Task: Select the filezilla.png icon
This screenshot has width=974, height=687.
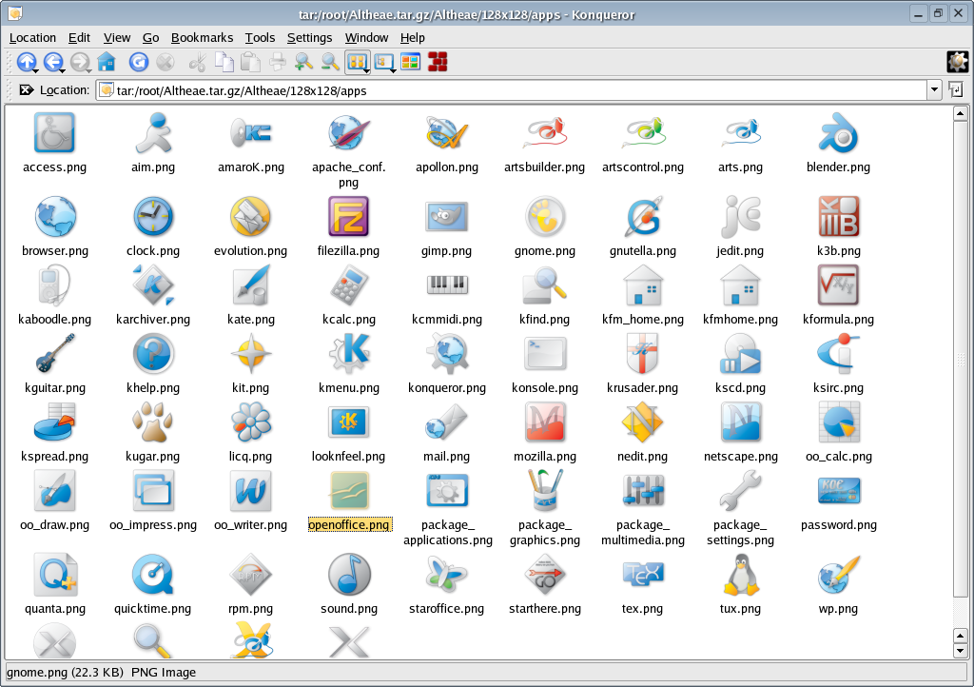Action: coord(348,216)
